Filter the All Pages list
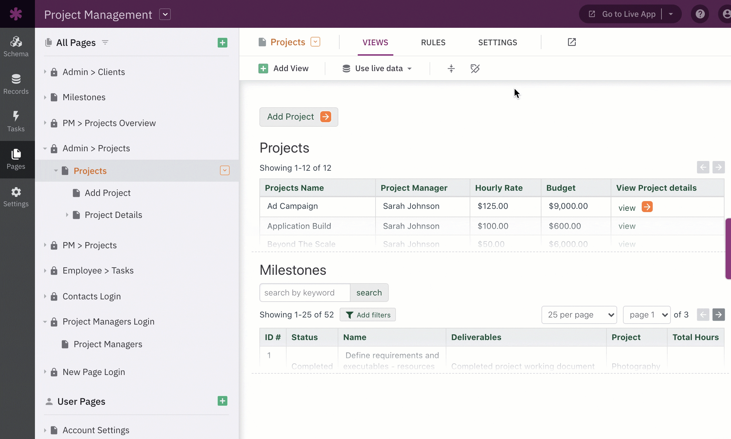731x439 pixels. click(105, 42)
